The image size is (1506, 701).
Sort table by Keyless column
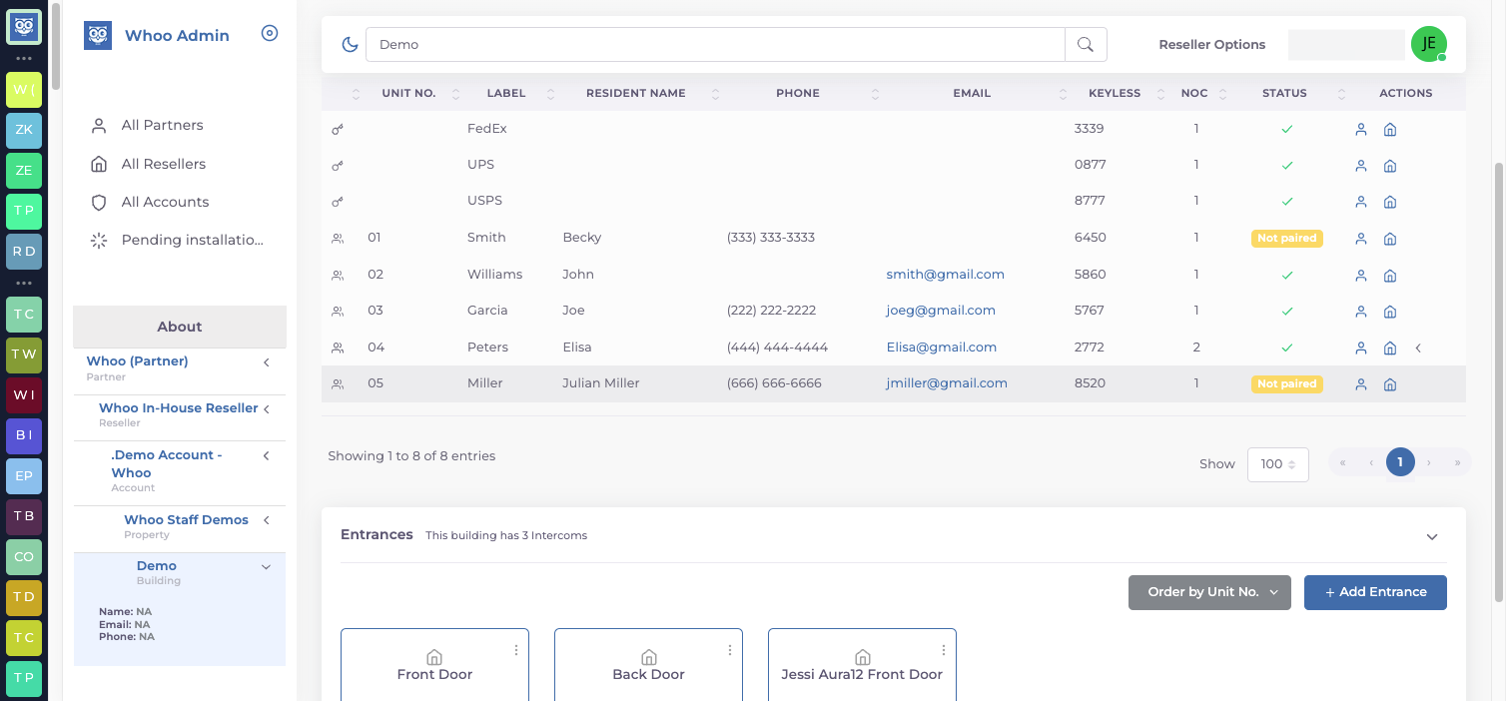point(1115,93)
